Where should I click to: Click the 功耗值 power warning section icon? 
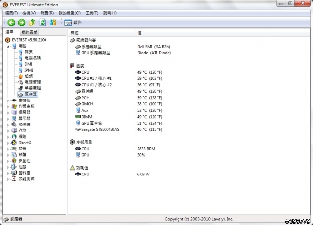(x=72, y=168)
